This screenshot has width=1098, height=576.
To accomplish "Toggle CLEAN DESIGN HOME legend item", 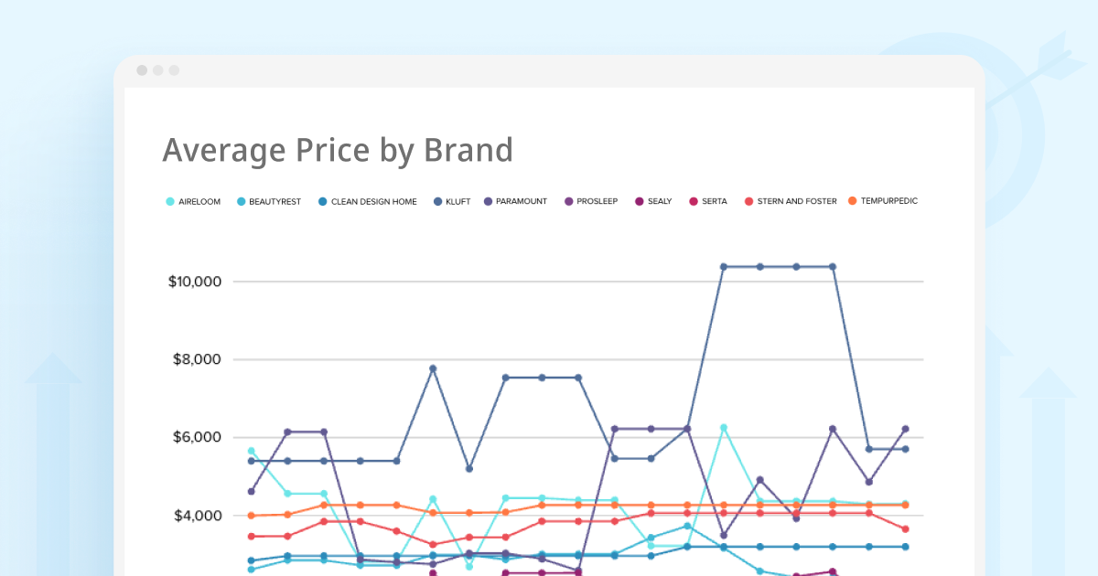I will click(x=367, y=201).
